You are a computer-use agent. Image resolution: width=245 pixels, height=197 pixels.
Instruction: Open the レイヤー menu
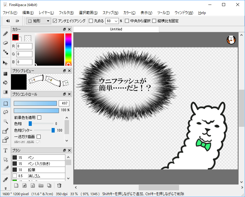pos(46,13)
